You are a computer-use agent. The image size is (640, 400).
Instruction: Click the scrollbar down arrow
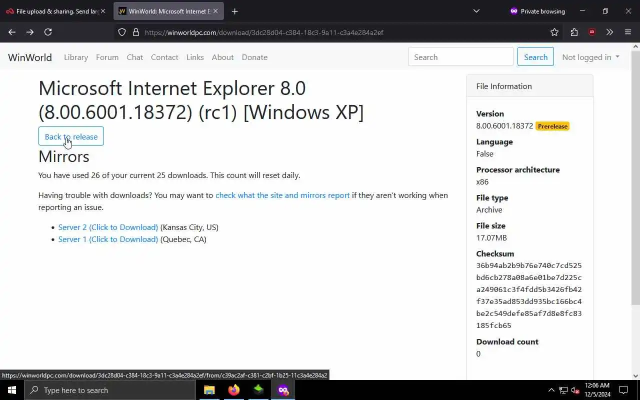[x=635, y=376]
